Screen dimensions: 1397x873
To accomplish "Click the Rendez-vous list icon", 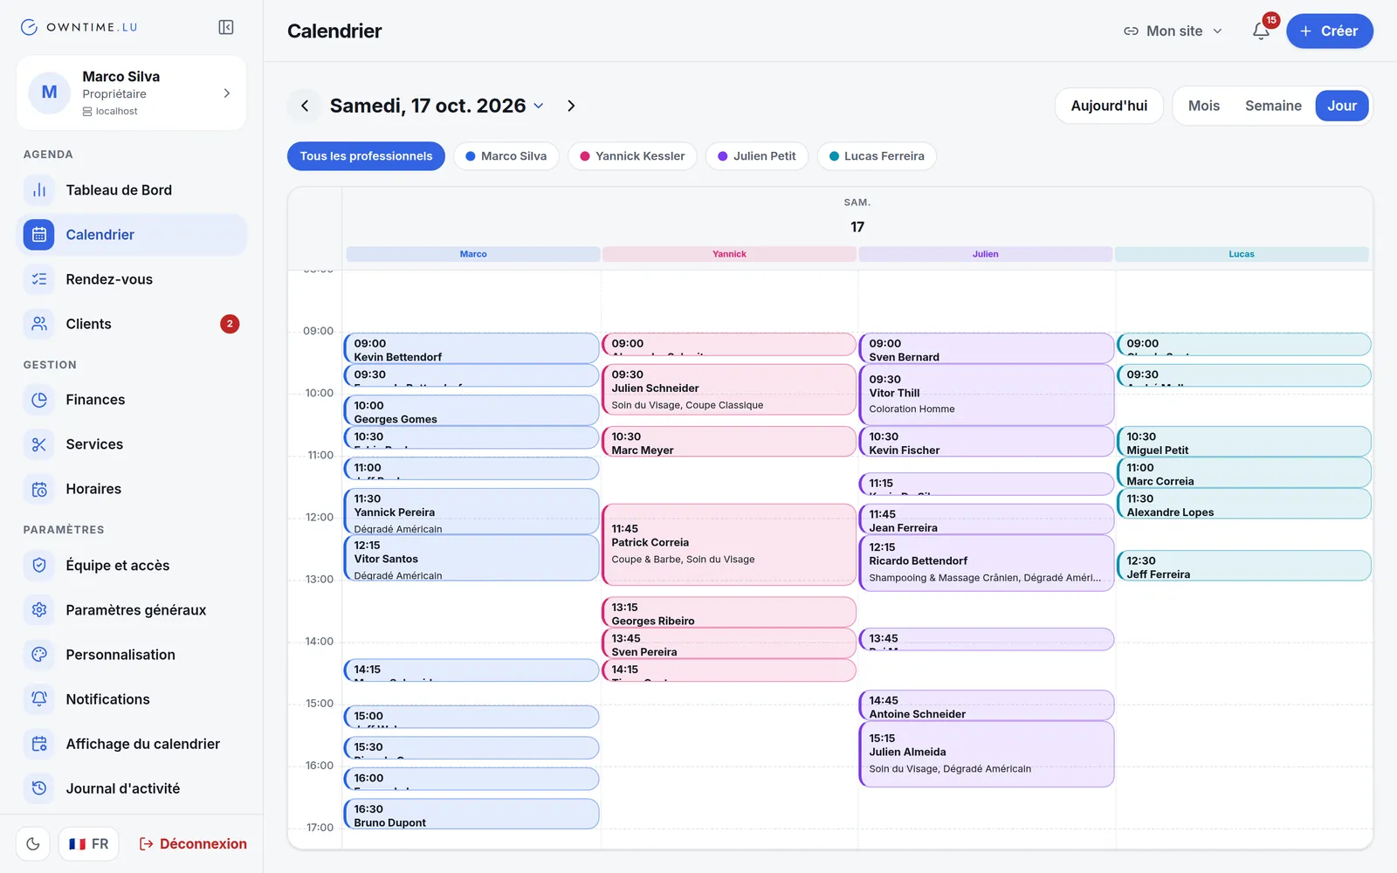I will click(39, 279).
